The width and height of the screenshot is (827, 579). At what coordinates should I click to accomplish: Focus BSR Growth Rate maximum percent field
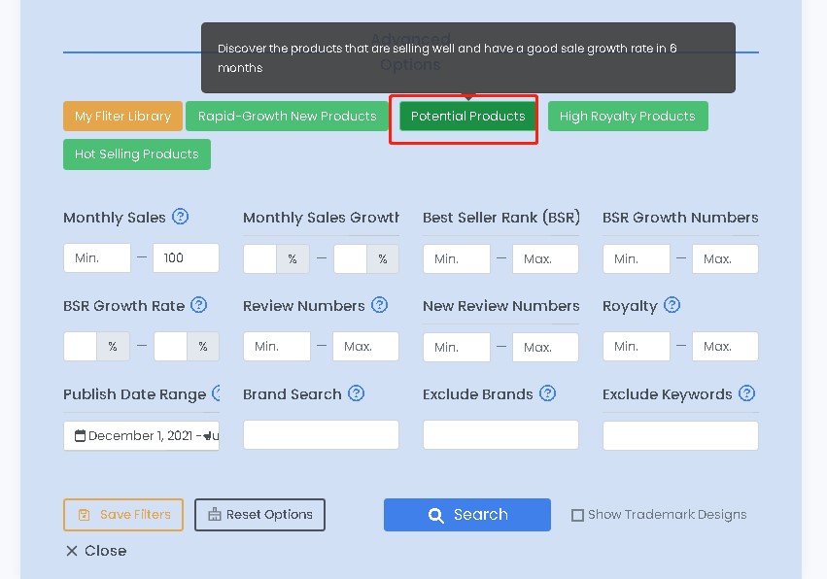pyautogui.click(x=170, y=347)
